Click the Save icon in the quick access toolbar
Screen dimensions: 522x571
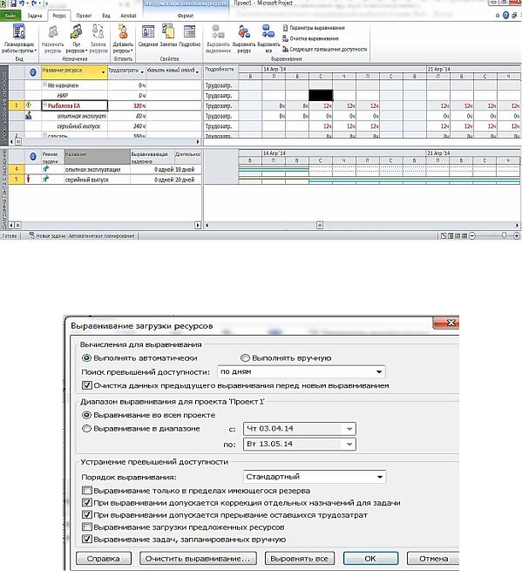(13, 3)
